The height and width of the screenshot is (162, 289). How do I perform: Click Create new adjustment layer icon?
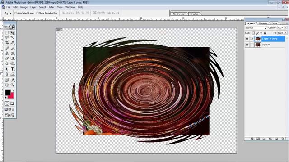click(270, 139)
